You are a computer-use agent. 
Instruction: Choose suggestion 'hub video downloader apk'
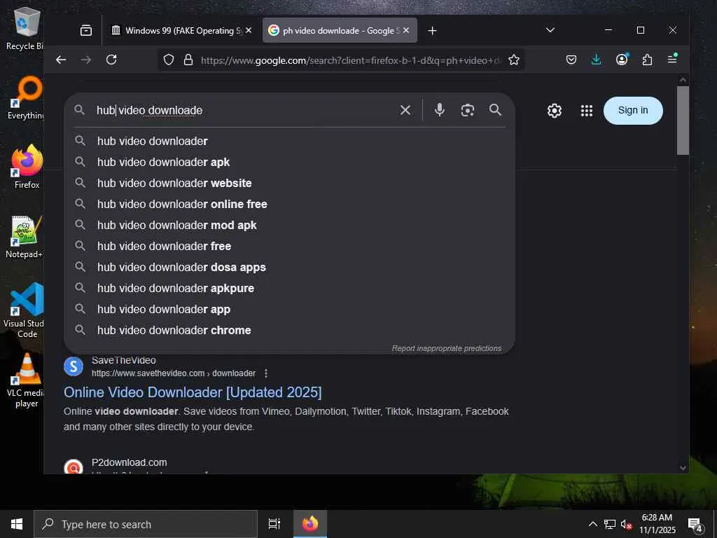(289, 162)
